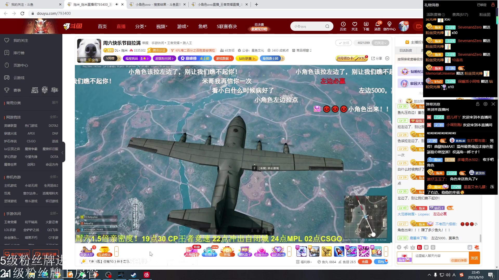Click the 下载 (download) icon in the navbar

coord(366,26)
